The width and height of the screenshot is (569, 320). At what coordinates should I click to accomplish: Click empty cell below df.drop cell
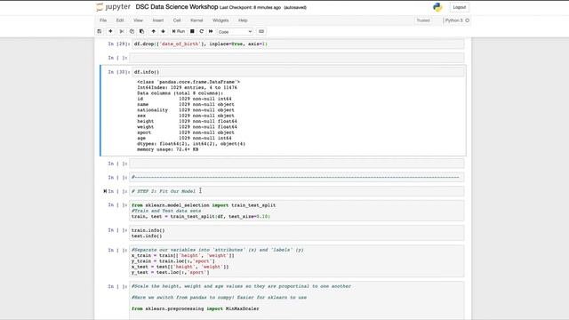click(296, 58)
